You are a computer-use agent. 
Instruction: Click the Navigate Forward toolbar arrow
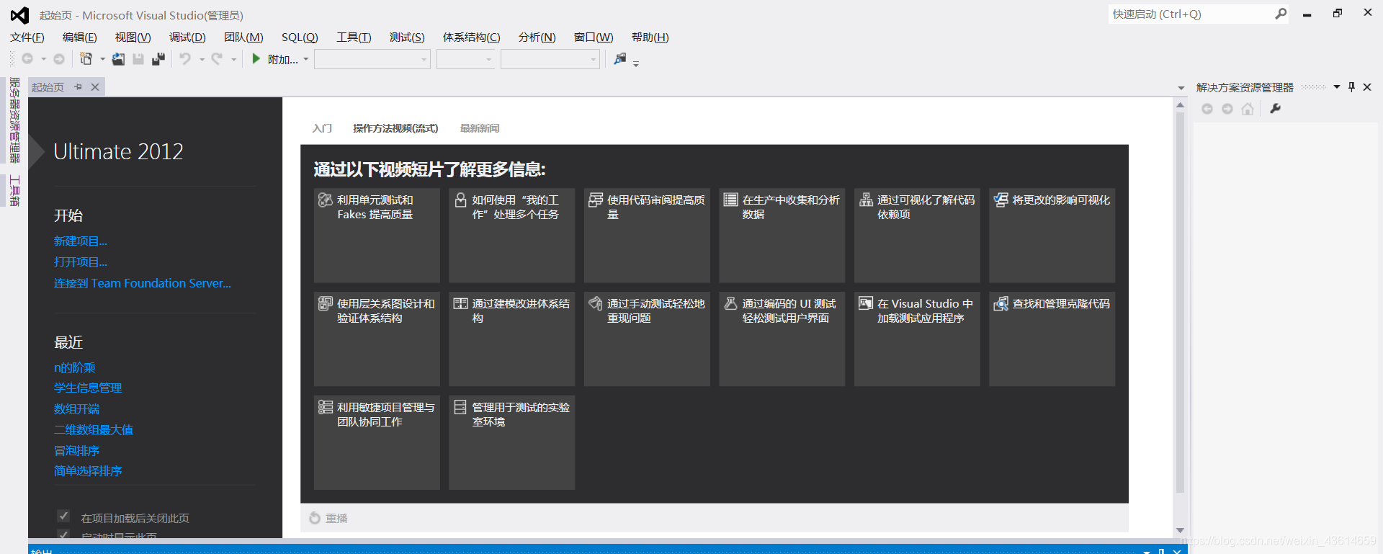pos(59,59)
